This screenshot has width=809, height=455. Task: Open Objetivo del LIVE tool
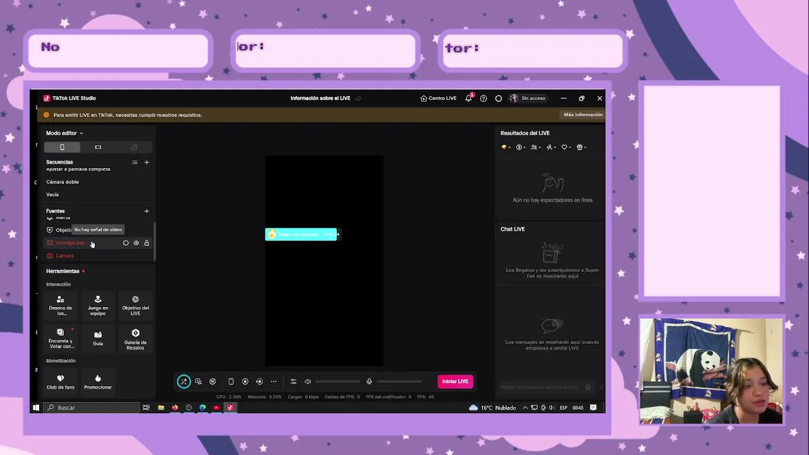coord(135,305)
